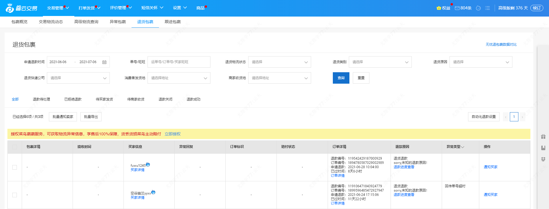Image resolution: width=549 pixels, height=209 pixels.
Task: Click 通知买家 for 空谷幽兰yyxx row
Action: tap(491, 195)
